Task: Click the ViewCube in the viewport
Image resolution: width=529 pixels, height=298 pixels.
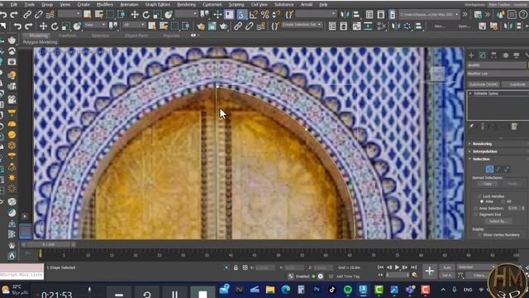Action: [x=437, y=74]
